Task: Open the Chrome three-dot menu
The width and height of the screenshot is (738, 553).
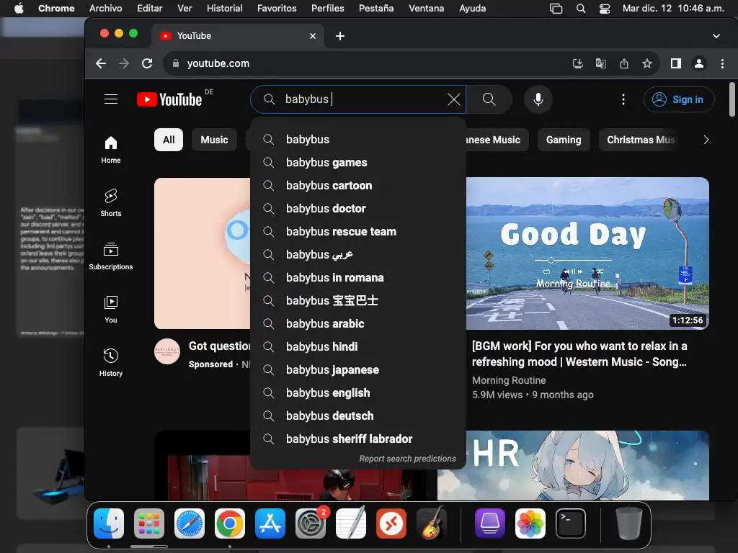Action: (722, 63)
